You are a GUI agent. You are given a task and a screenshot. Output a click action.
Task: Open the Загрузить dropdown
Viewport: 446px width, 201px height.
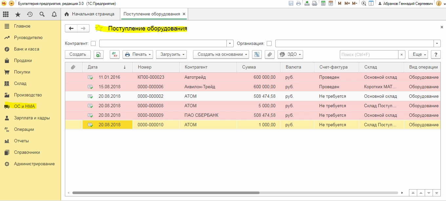click(171, 54)
